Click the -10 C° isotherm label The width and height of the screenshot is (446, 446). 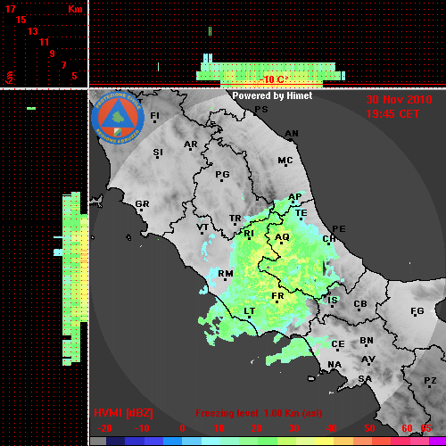pos(273,79)
